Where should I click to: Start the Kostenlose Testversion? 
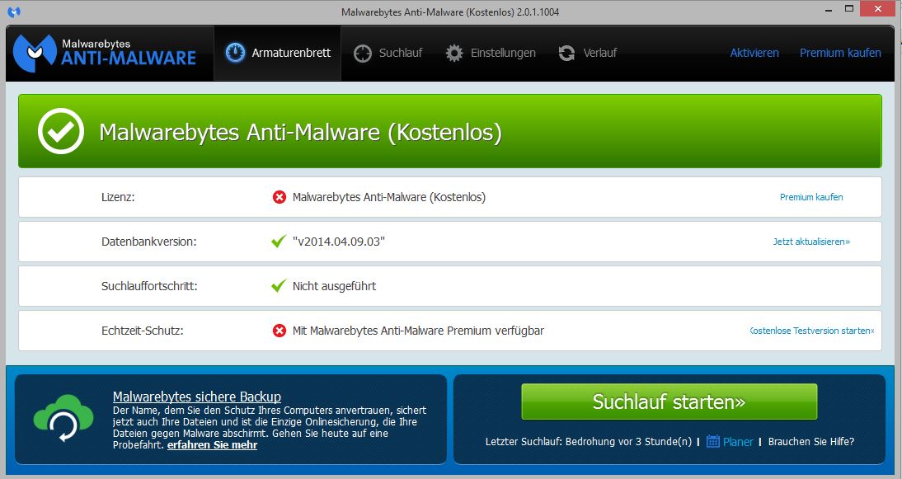[x=811, y=330]
